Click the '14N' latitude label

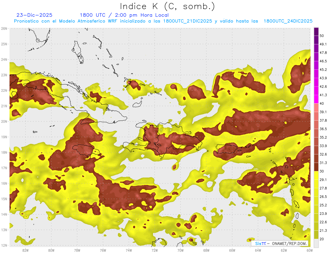tap(4, 214)
